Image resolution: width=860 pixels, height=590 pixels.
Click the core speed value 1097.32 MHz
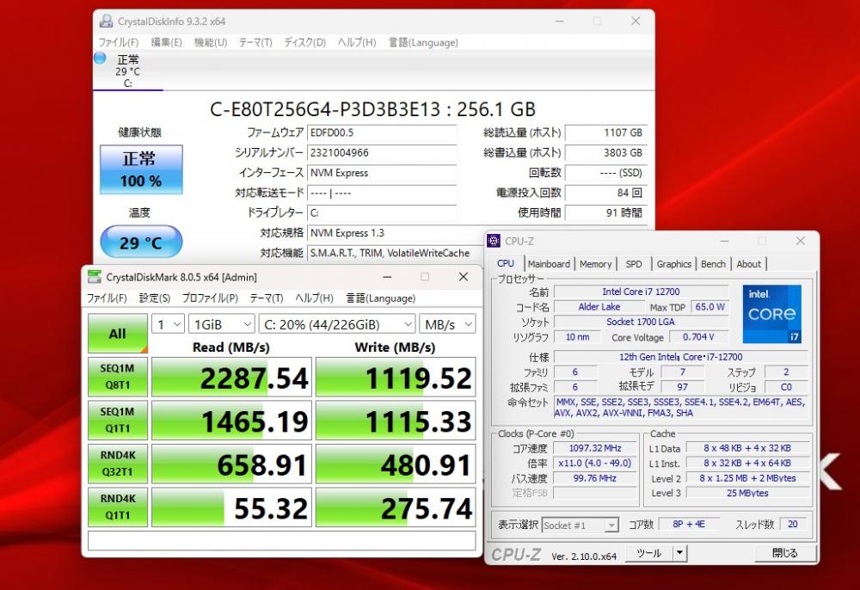pos(595,448)
